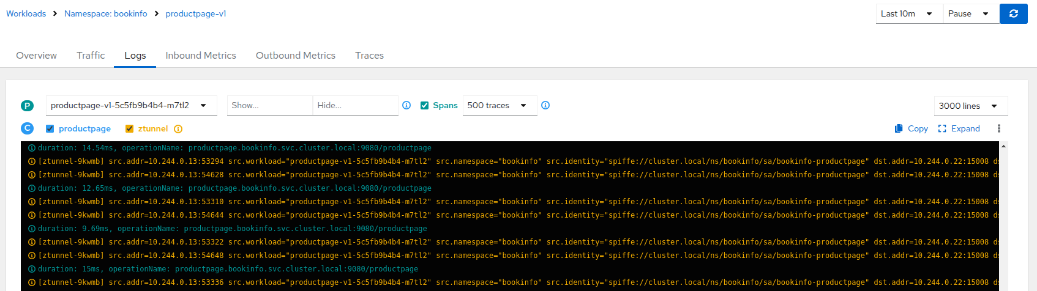
Task: Uncheck the ztunnel container checkbox
Action: [129, 129]
